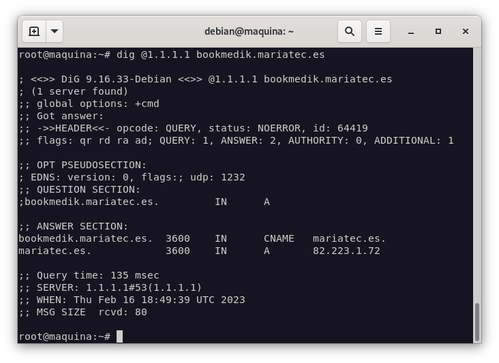
Task: Click the 'status: NOERROR' text
Action: coord(251,128)
